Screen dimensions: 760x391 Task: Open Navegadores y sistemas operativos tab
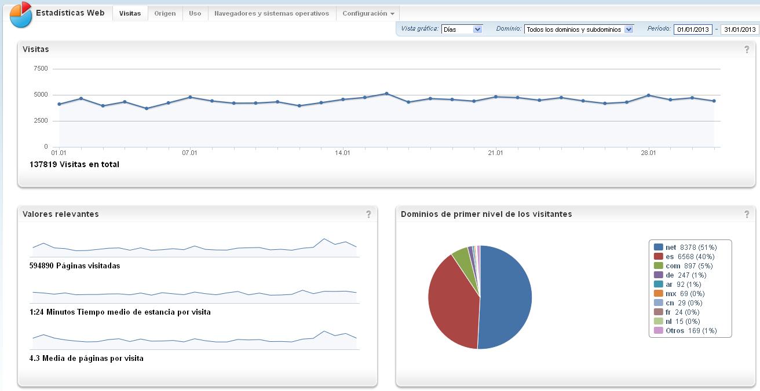(x=272, y=13)
